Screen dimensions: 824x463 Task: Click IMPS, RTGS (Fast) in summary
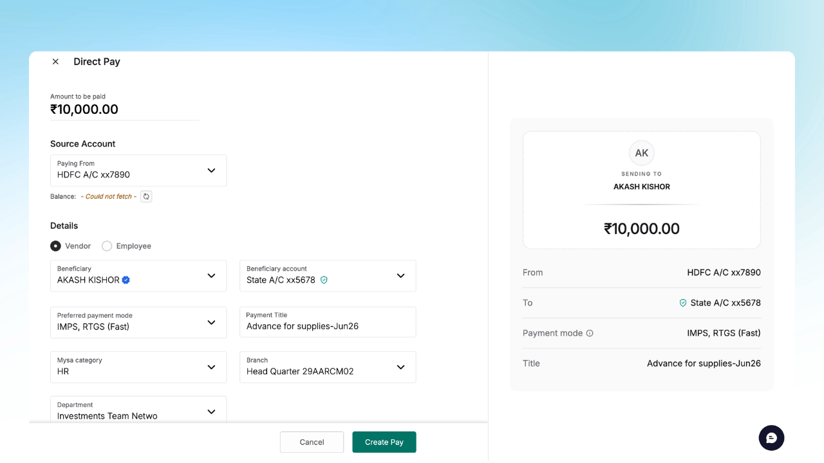point(724,333)
